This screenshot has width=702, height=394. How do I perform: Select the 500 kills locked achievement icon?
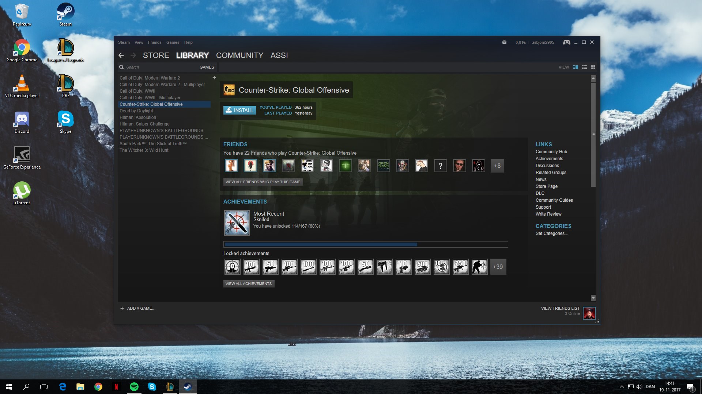(422, 267)
